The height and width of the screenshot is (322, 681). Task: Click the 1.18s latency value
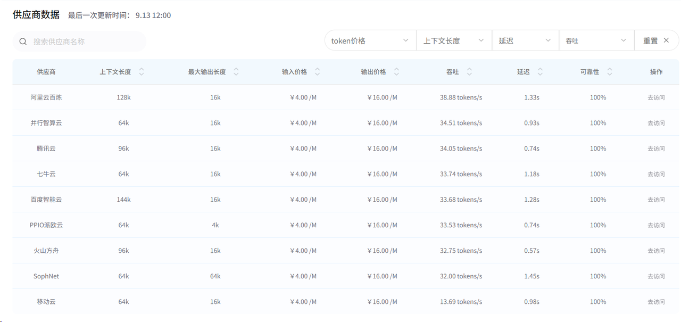click(x=531, y=174)
